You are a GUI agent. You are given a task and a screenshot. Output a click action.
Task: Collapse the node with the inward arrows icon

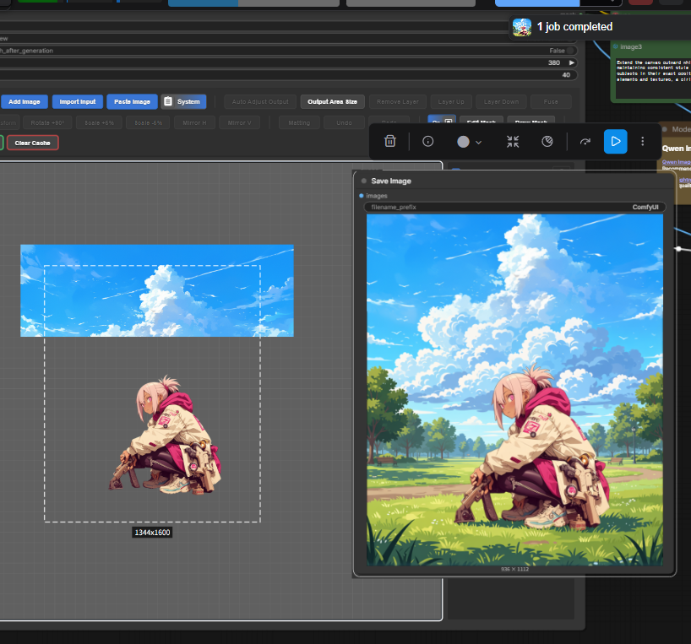click(513, 142)
